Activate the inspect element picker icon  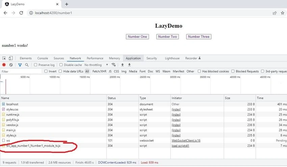tap(4, 58)
